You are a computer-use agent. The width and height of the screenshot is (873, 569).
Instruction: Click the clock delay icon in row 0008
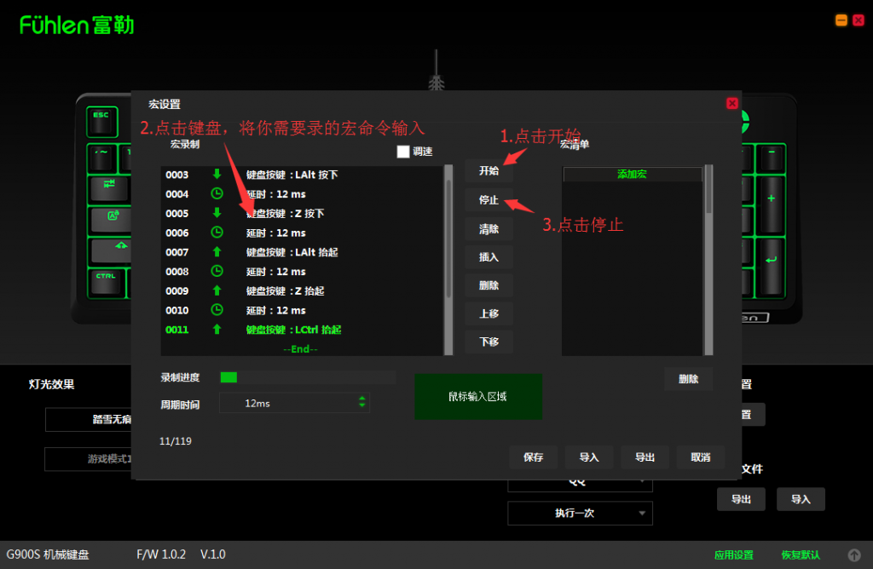pos(217,271)
